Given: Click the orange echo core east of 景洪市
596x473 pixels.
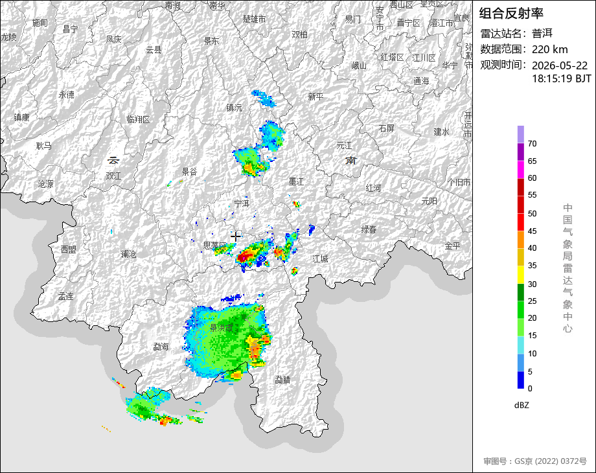Looking at the screenshot, I should [255, 349].
